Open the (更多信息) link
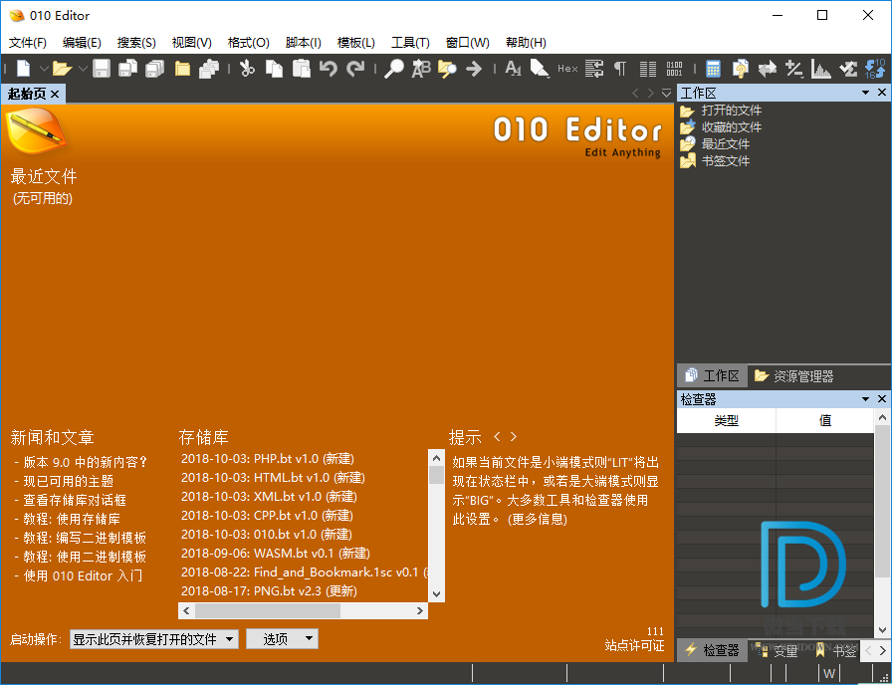The height and width of the screenshot is (685, 892). click(537, 519)
